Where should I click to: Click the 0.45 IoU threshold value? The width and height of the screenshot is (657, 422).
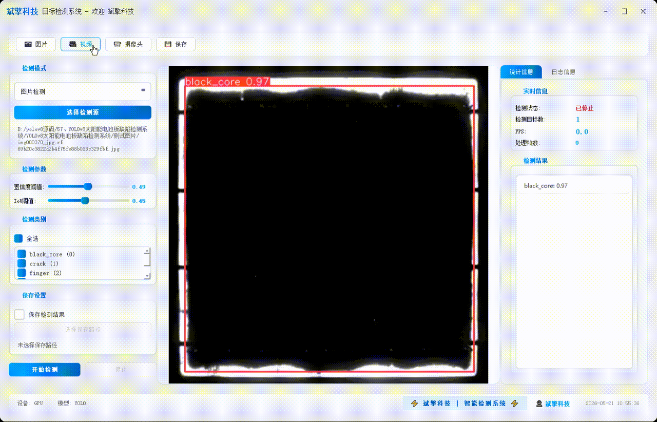point(139,201)
